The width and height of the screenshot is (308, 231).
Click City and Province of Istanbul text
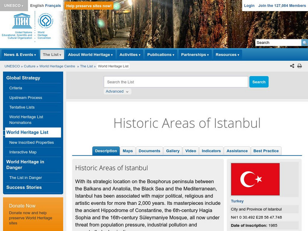coord(256,209)
